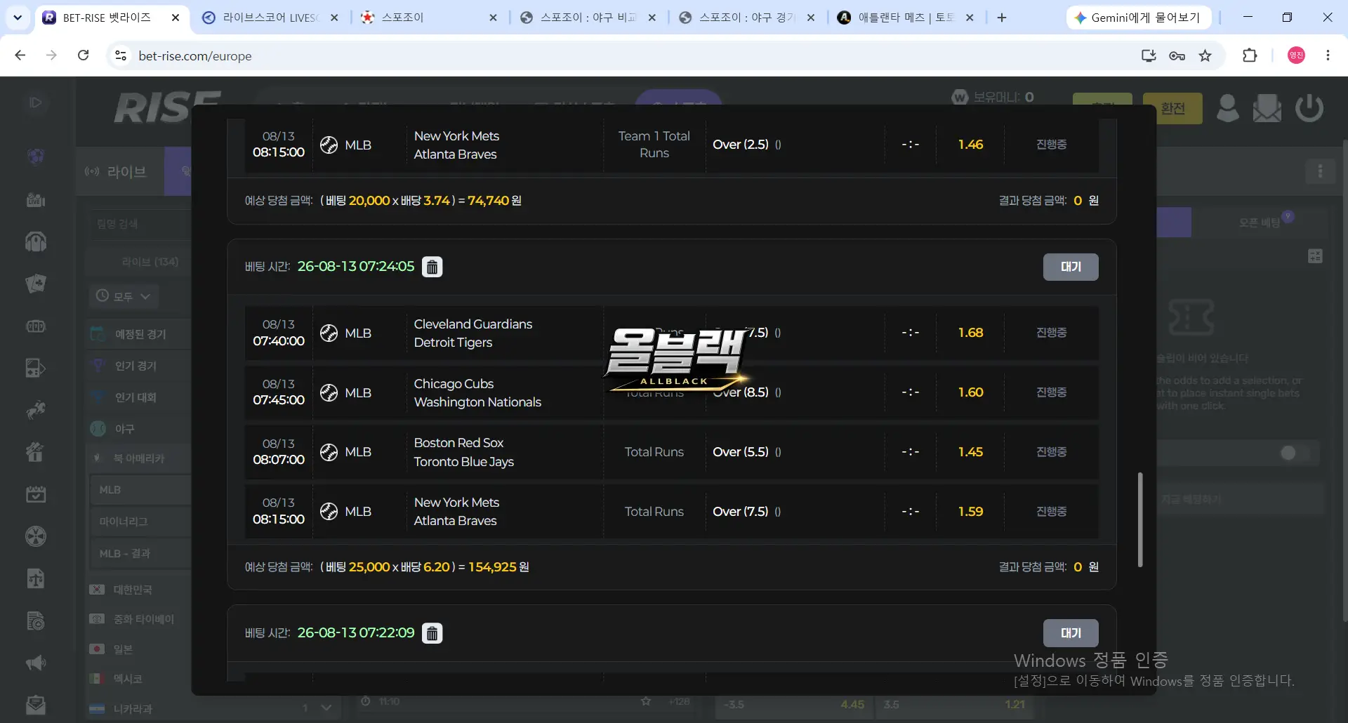
Task: Click the power logout icon in header
Action: pos(1309,108)
